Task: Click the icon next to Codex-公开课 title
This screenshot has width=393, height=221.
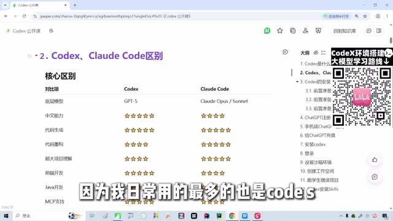Action: (51, 31)
